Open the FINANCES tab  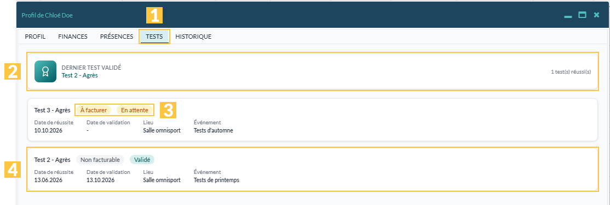click(73, 37)
